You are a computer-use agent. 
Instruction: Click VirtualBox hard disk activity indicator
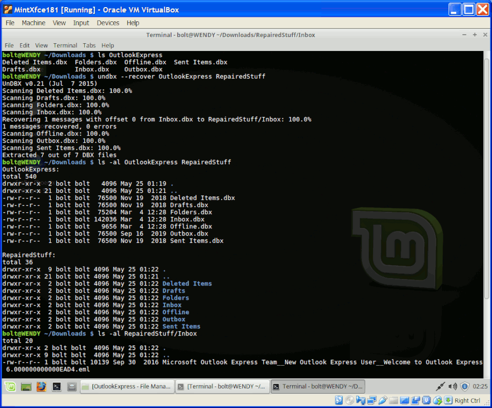[x=339, y=400]
